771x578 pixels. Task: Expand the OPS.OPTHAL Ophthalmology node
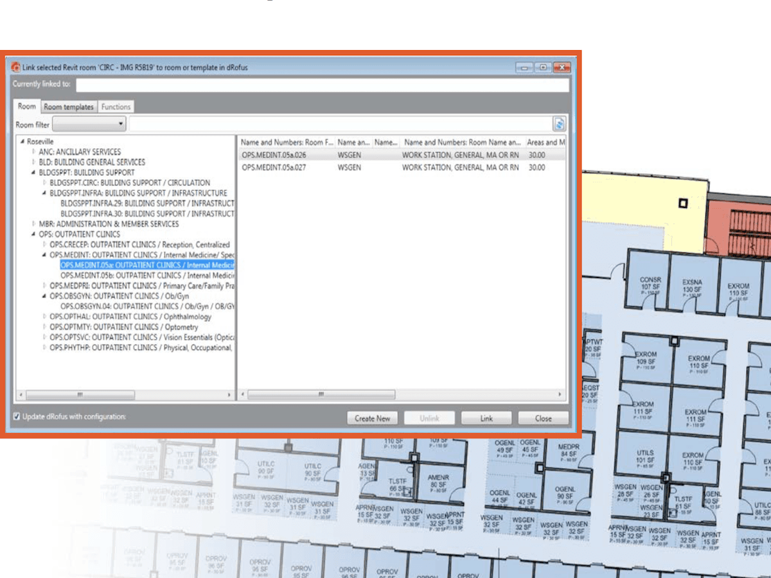click(44, 317)
